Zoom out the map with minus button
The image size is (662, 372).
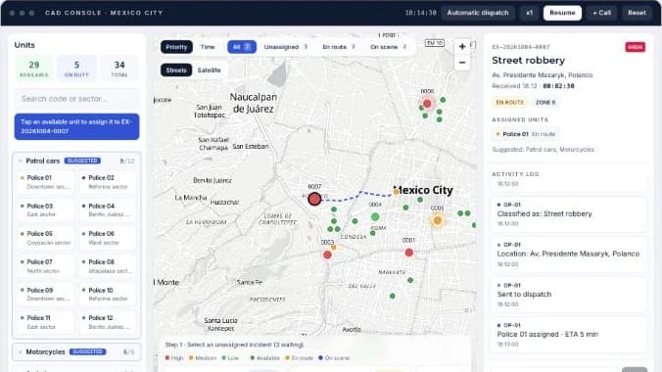tap(462, 63)
